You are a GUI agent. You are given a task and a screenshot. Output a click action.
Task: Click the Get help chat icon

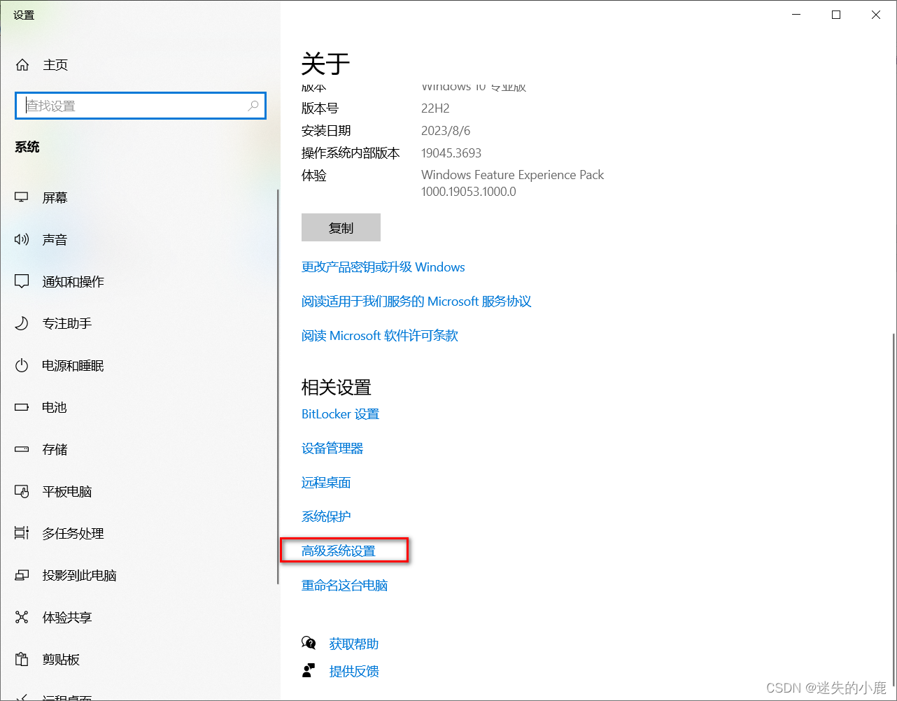click(x=309, y=643)
